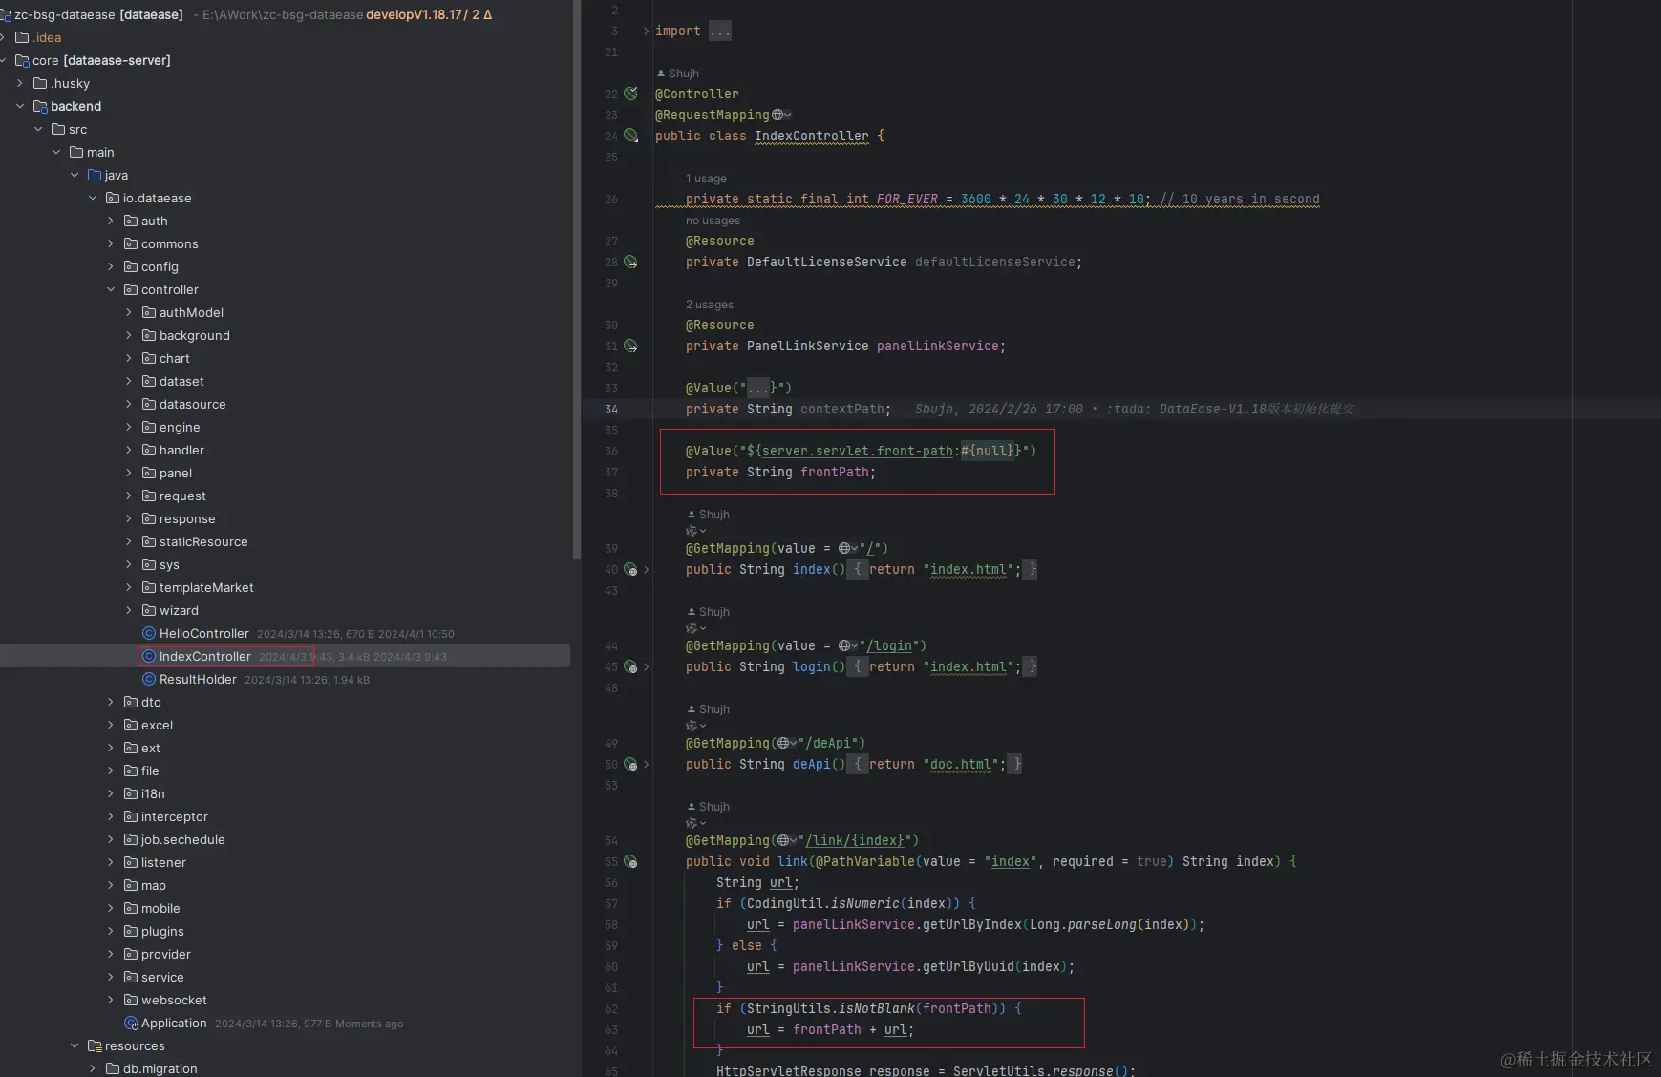Click gutter icon at line 28 defaultLicenseService
Image resolution: width=1661 pixels, height=1077 pixels.
tap(630, 262)
